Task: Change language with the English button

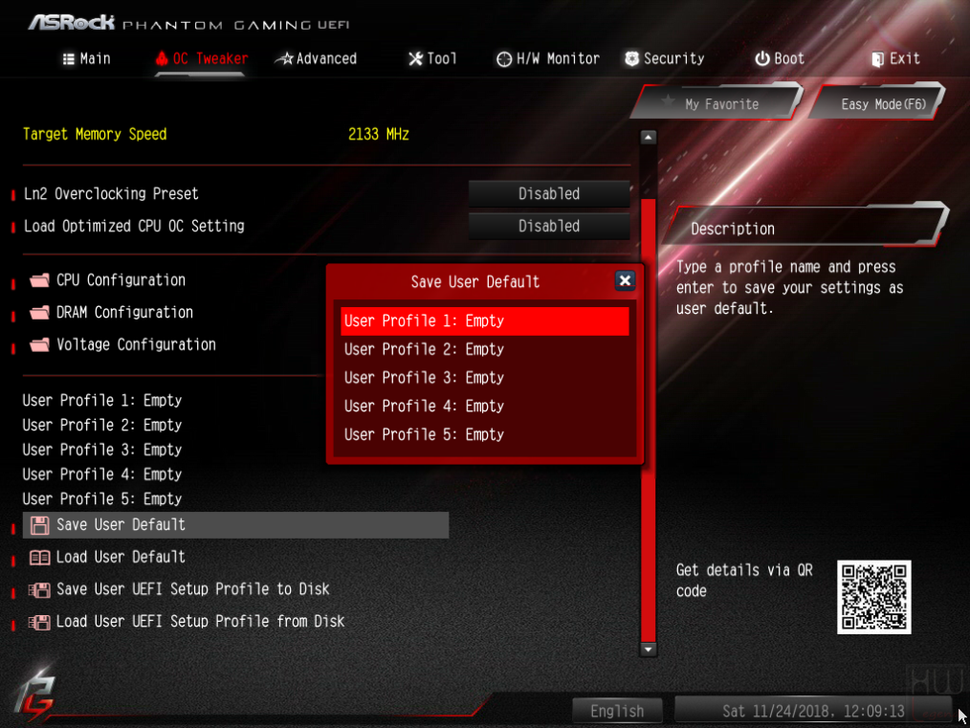Action: click(x=617, y=711)
